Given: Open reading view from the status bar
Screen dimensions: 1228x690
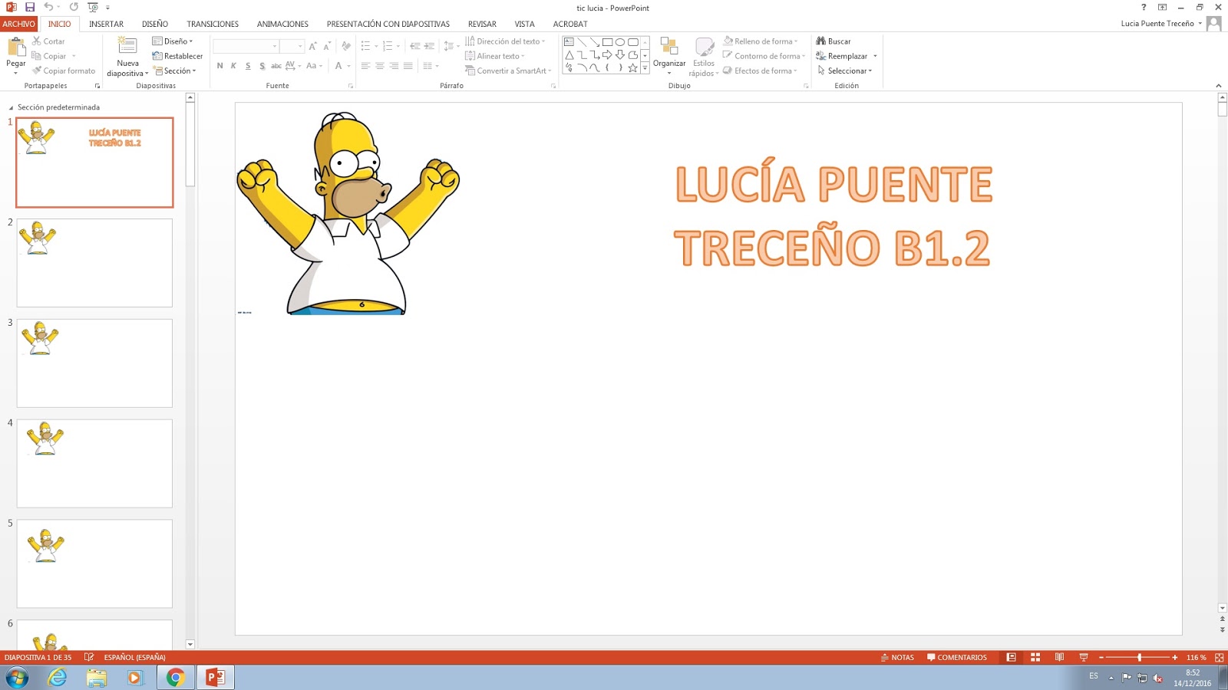Looking at the screenshot, I should click(x=1059, y=657).
